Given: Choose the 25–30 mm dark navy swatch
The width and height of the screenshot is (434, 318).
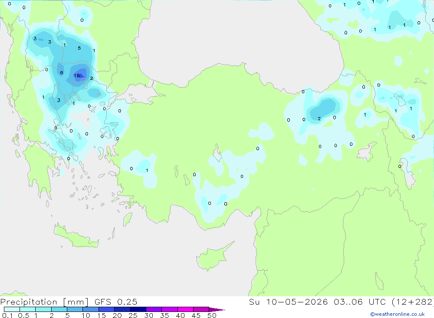Looking at the screenshot, I should pos(138,309).
